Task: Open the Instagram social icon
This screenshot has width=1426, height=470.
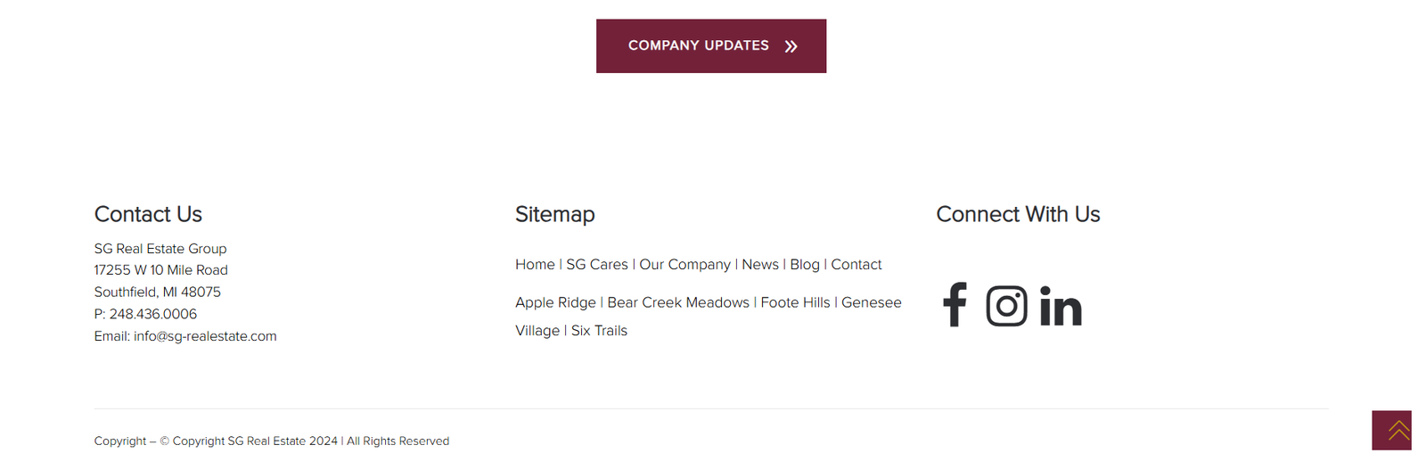Action: (1006, 306)
